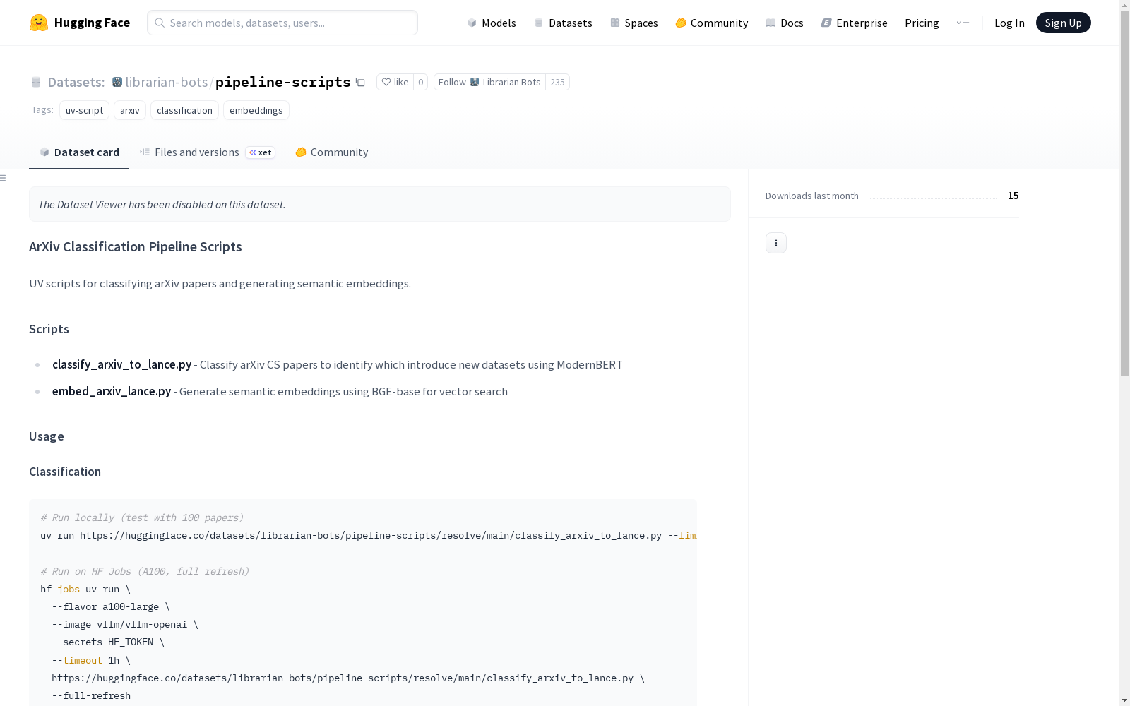Copy dataset name with the copy icon
1130x706 pixels.
tap(360, 82)
